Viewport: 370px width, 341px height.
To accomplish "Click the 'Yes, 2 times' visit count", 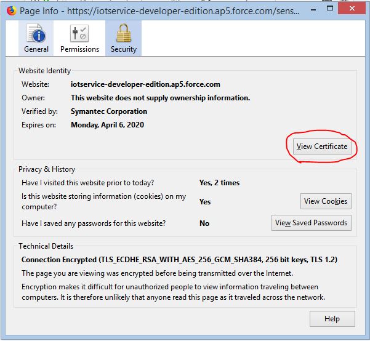I will 219,183.
